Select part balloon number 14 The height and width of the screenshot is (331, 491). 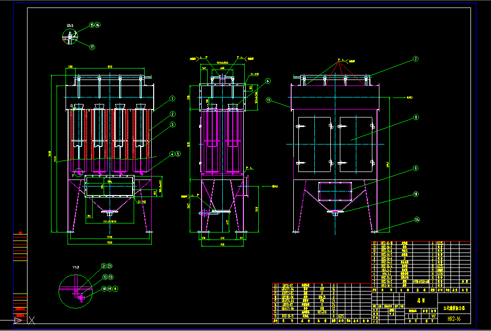417,219
